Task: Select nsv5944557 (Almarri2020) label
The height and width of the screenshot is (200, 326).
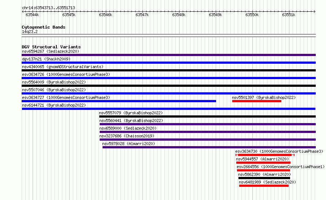Action: tap(262, 159)
